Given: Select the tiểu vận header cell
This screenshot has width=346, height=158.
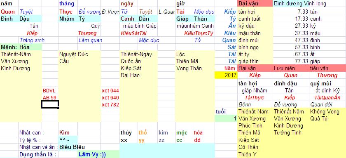Looking at the screenshot, I should coord(328,68).
